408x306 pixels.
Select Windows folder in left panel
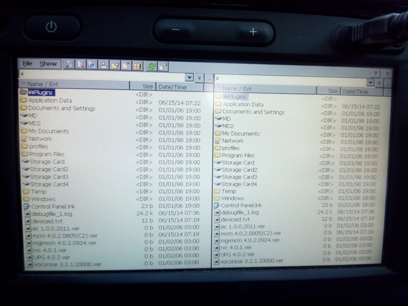[43, 199]
